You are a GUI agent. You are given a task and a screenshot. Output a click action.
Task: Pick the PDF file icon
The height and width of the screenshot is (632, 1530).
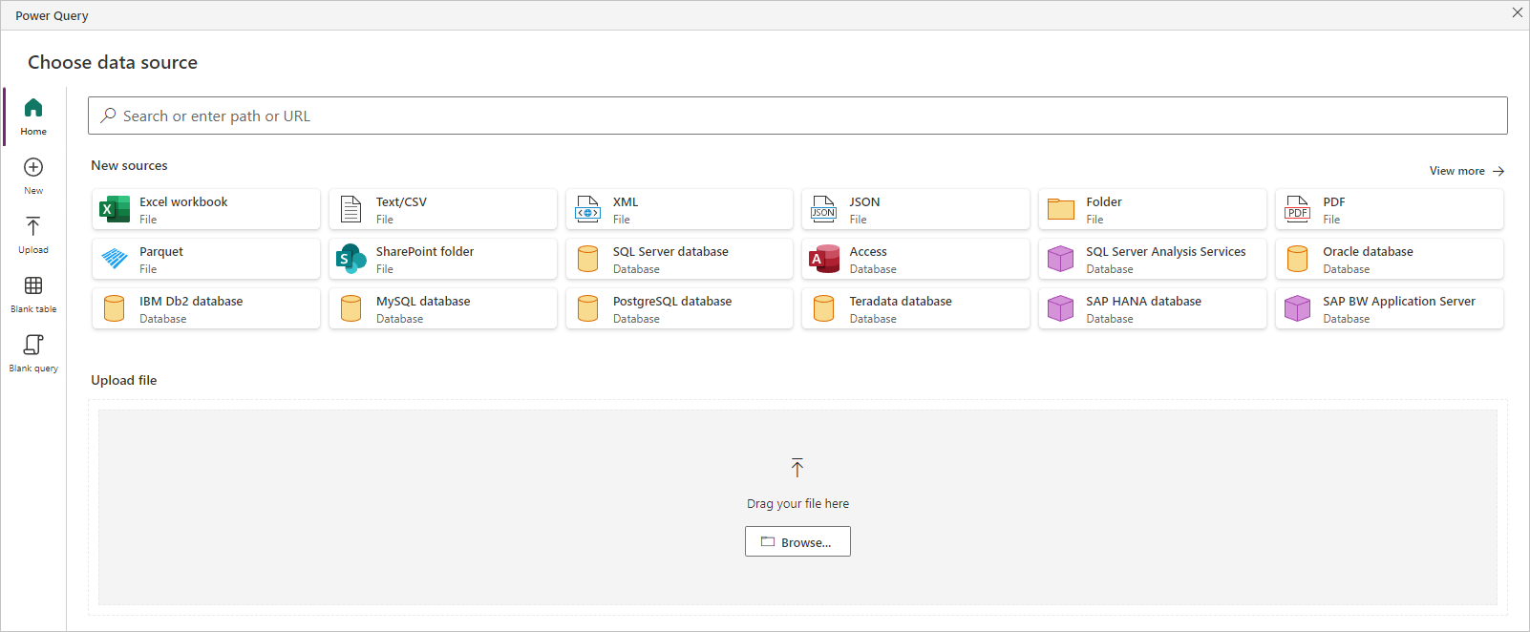click(x=1298, y=209)
